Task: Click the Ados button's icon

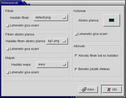Action: (84, 90)
